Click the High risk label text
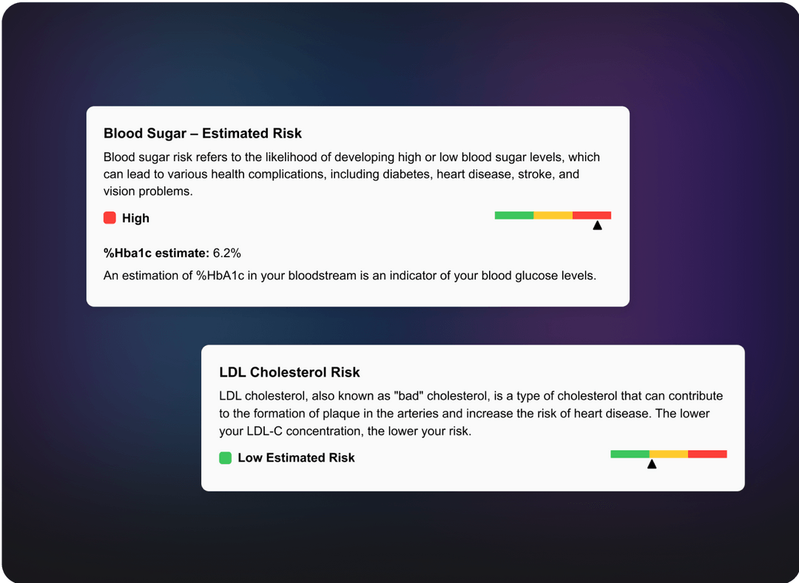The width and height of the screenshot is (799, 583). 136,218
